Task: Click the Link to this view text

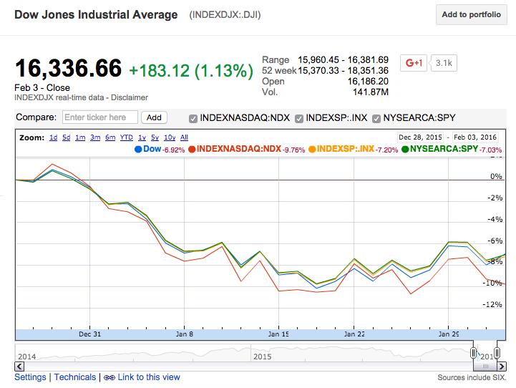Action: tap(149, 377)
